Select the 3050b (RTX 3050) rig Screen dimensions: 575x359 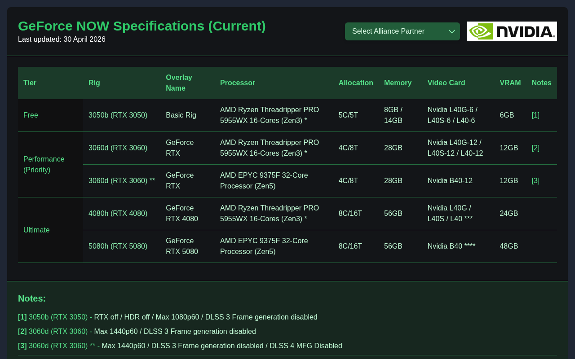(x=118, y=115)
